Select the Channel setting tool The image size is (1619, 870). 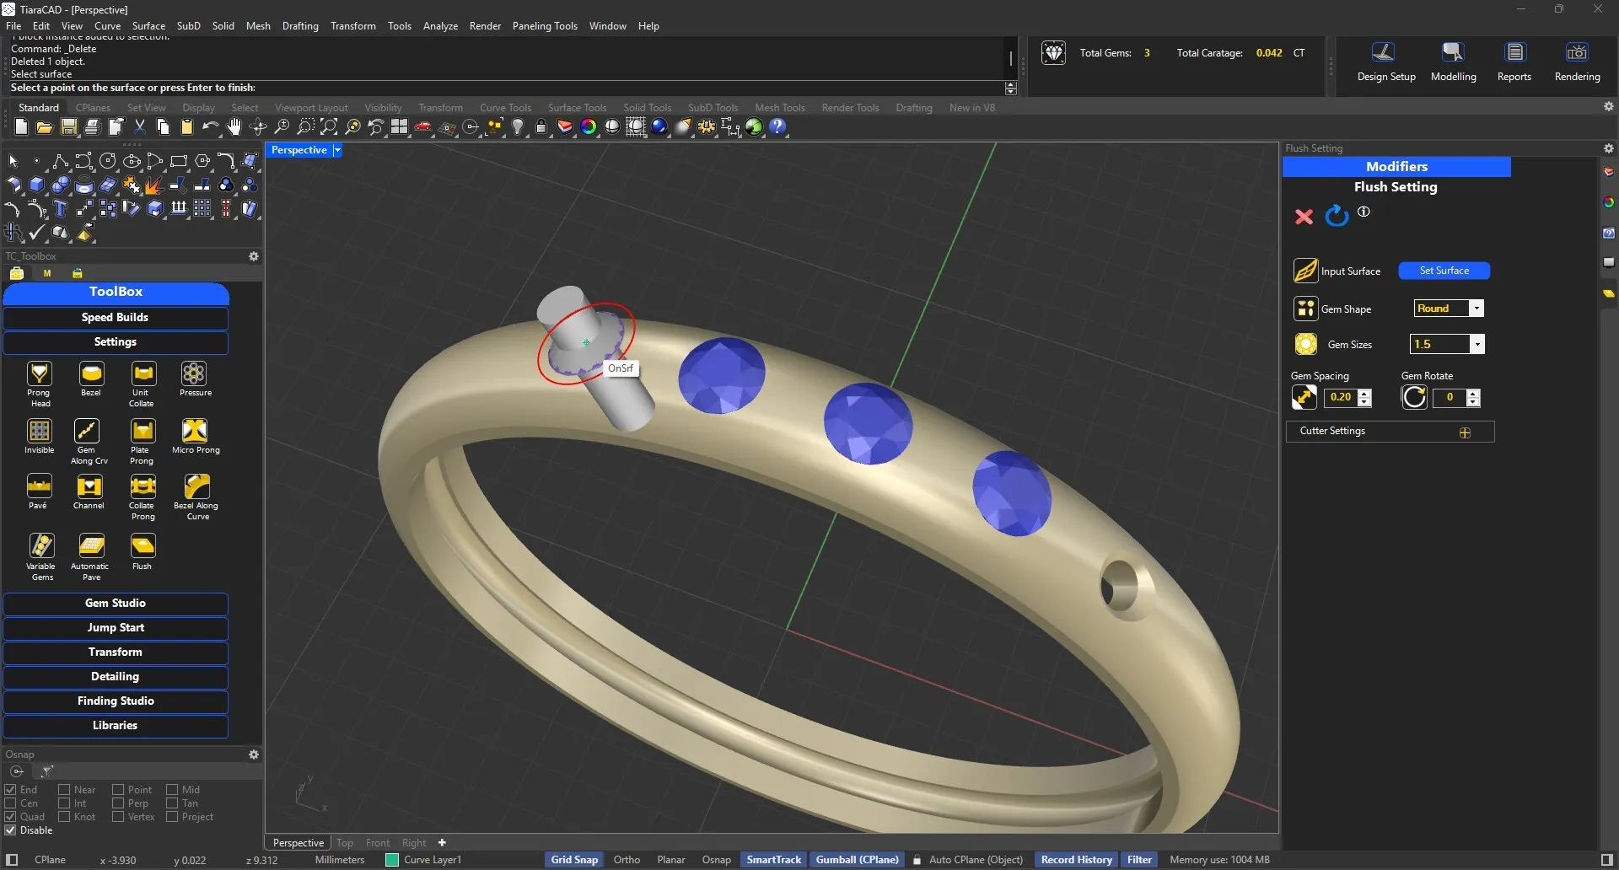[x=89, y=487]
